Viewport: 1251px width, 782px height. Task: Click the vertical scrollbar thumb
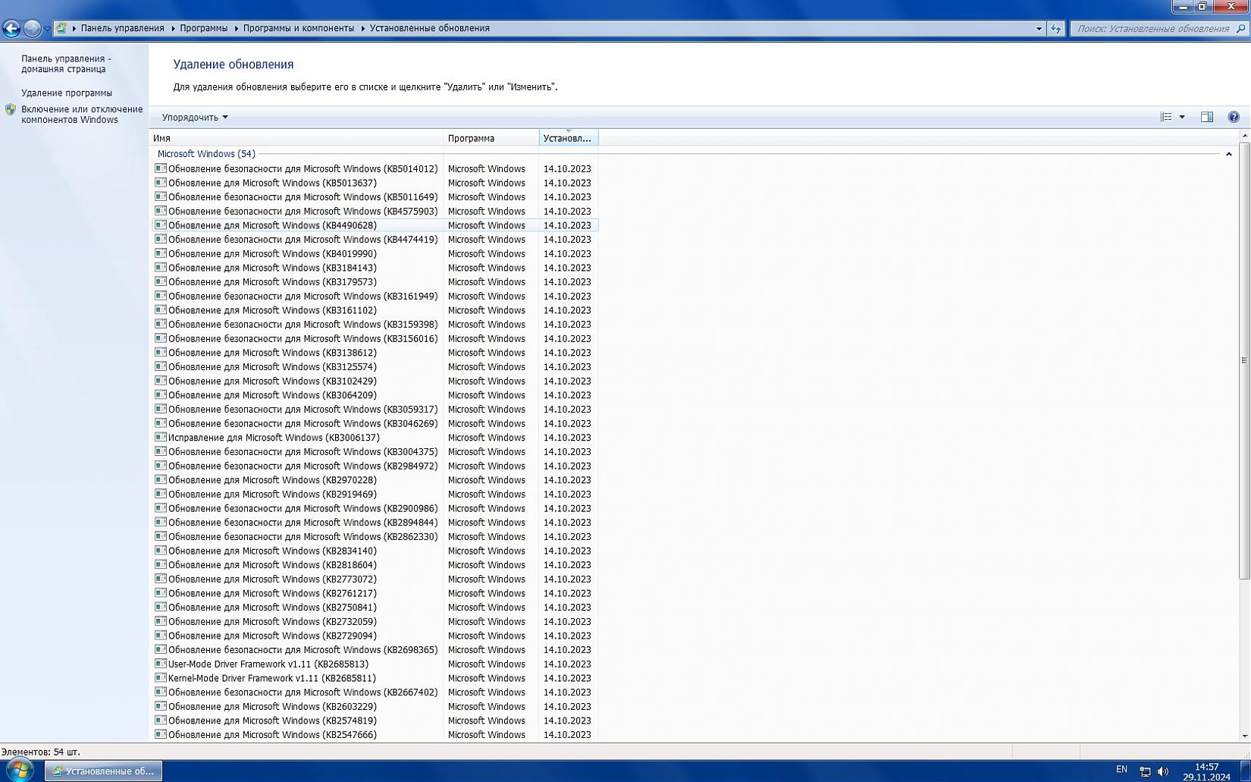pyautogui.click(x=1244, y=361)
